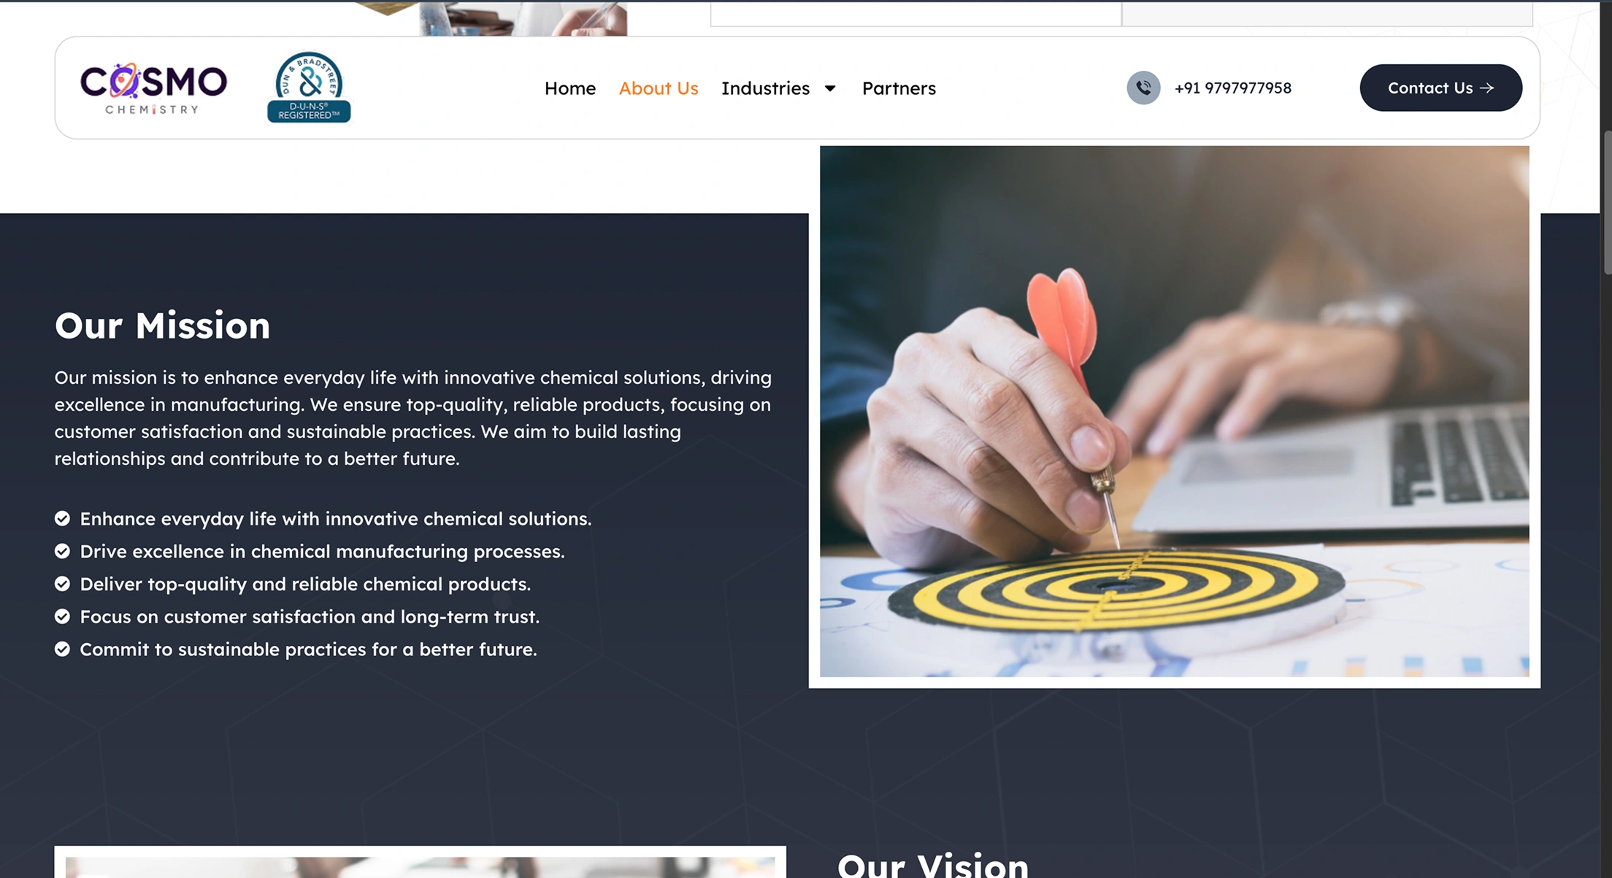Screen dimensions: 1612x878
Task: Click the Contact Us button
Action: pyautogui.click(x=1440, y=88)
